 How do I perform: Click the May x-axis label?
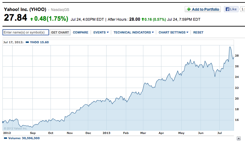click(181, 133)
